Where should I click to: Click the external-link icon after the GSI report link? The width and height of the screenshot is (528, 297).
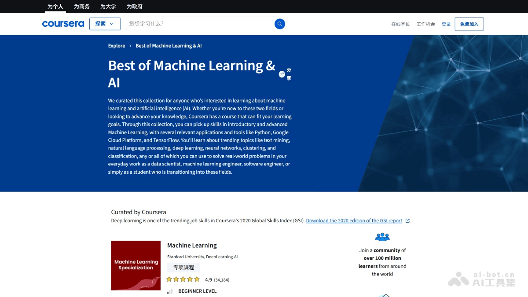pos(407,220)
